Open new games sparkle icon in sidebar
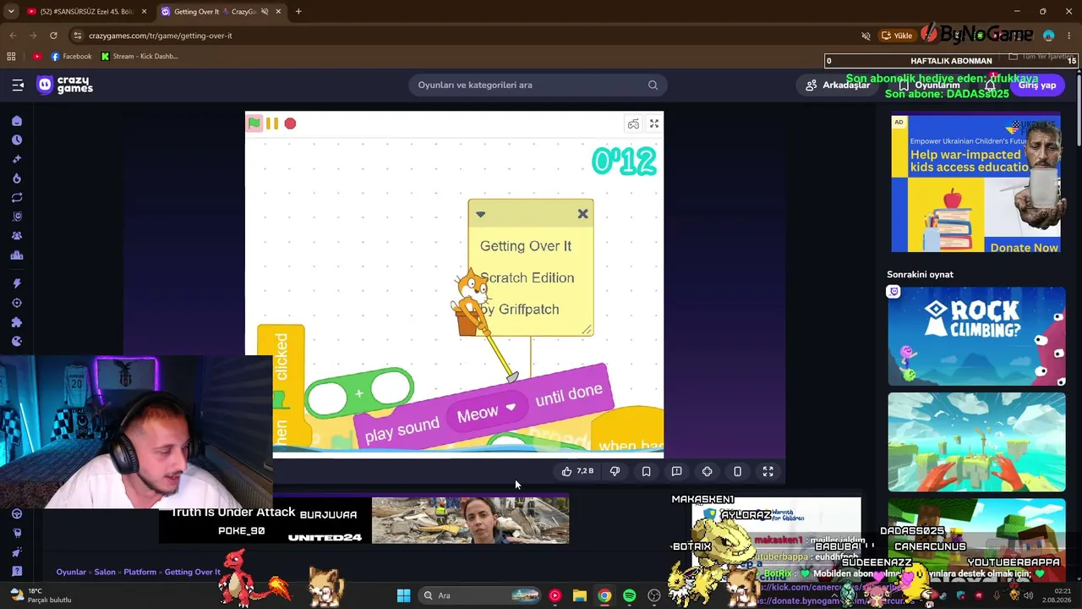Image resolution: width=1082 pixels, height=609 pixels. click(17, 159)
